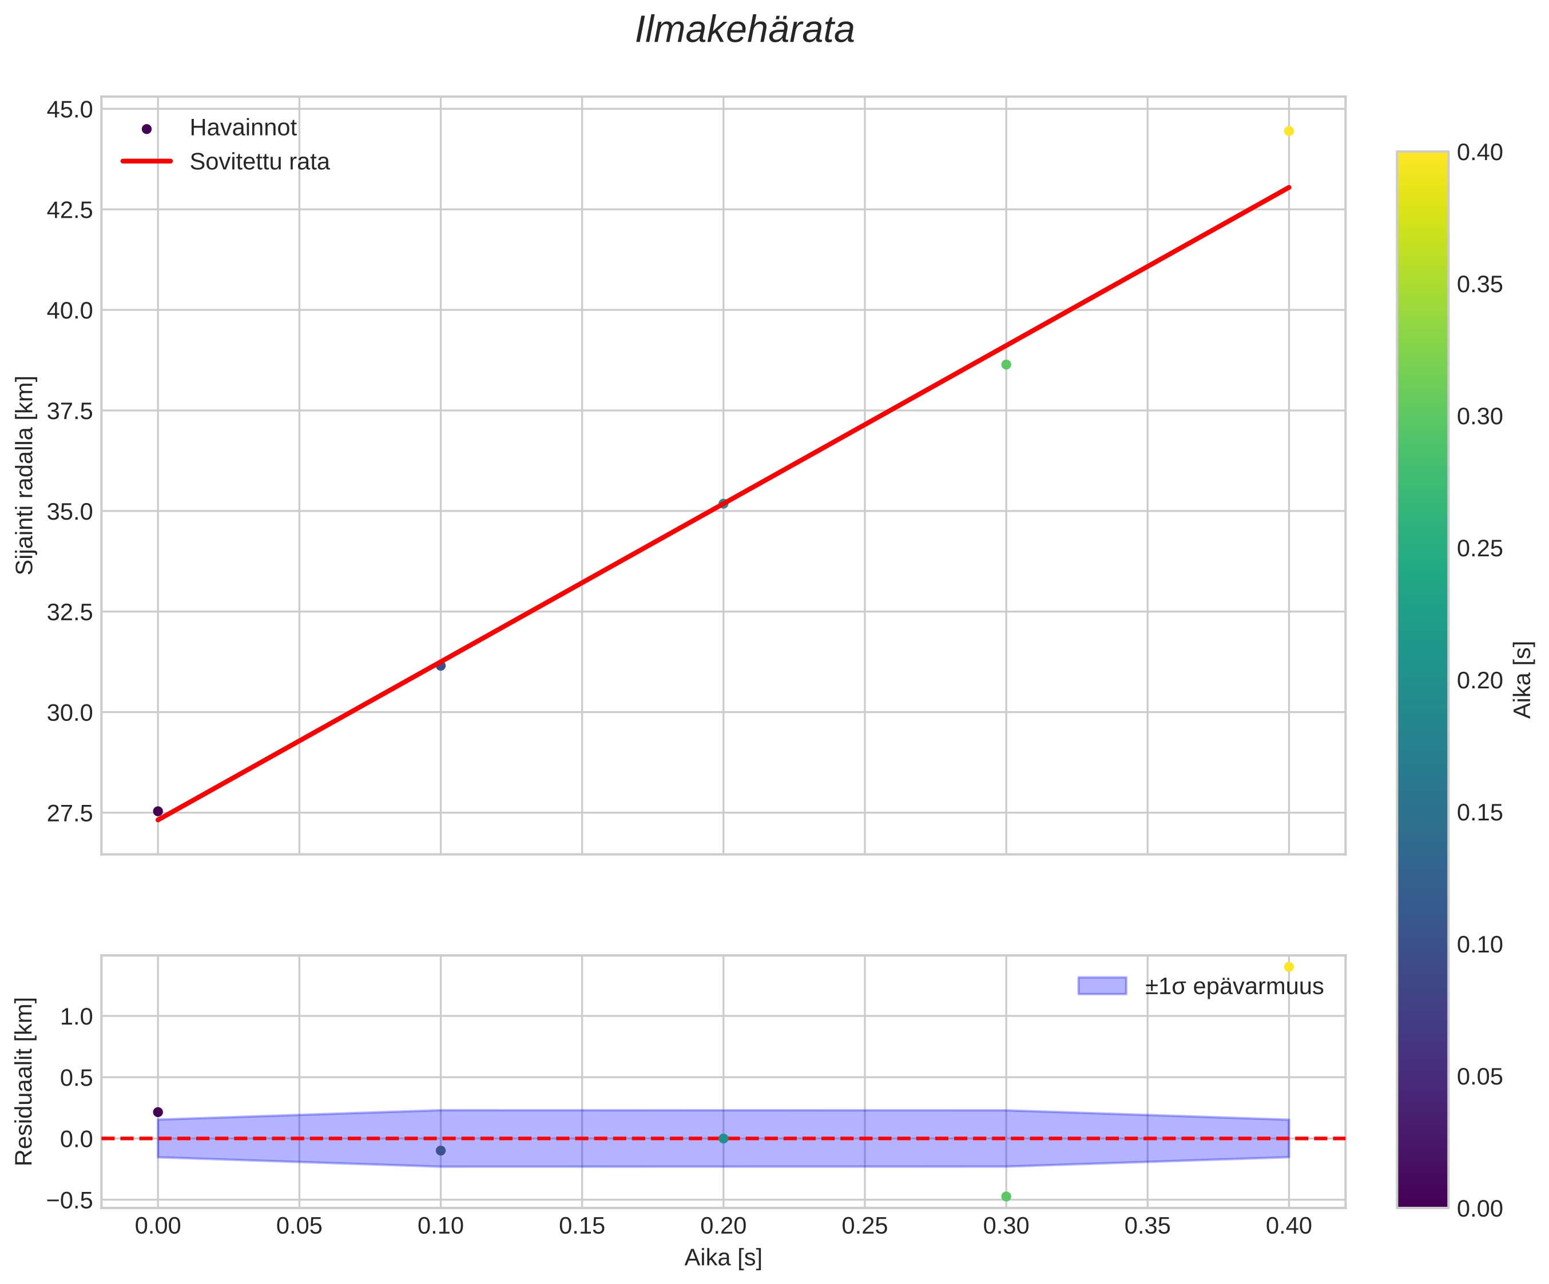Click the red Sovitettu rata legend line

146,161
